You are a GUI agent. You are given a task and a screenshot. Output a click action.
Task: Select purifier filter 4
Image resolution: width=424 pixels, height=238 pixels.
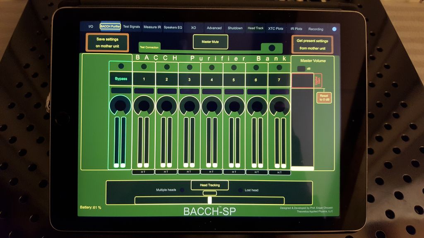pyautogui.click(x=212, y=80)
